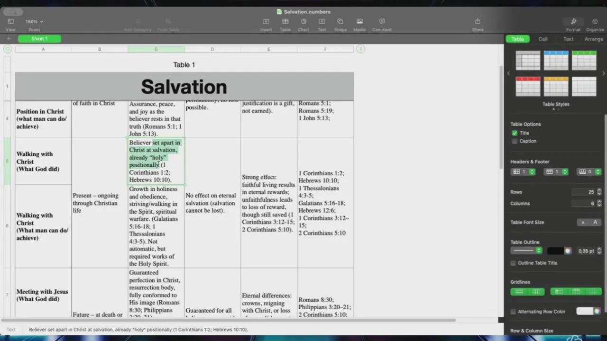Click the white alternating row color well

point(585,311)
